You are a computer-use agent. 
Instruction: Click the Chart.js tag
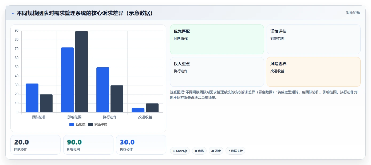pos(180,151)
